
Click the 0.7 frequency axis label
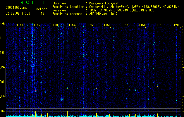pyautogui.click(x=3, y=97)
